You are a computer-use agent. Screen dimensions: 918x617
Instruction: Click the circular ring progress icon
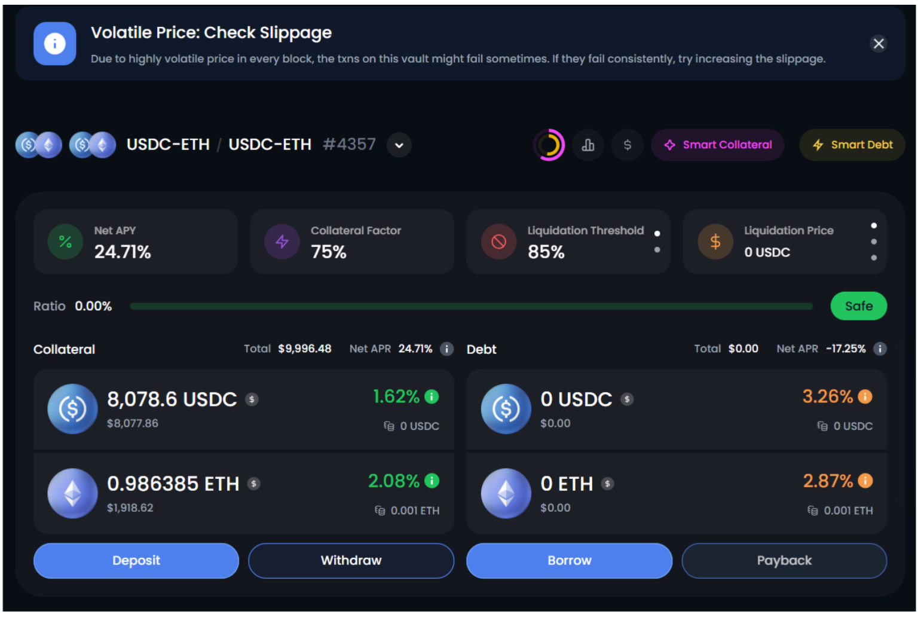tap(549, 145)
